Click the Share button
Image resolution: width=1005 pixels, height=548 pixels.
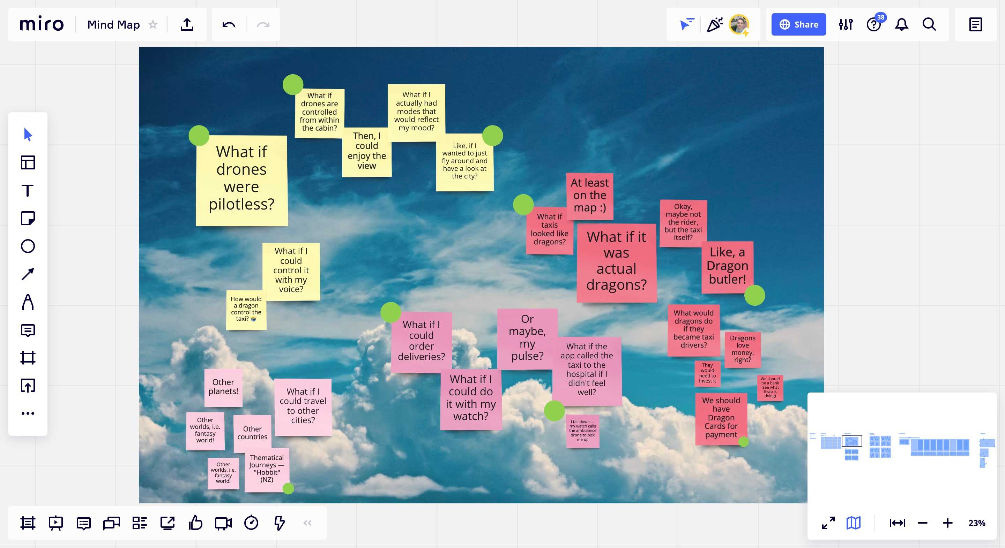pyautogui.click(x=798, y=24)
